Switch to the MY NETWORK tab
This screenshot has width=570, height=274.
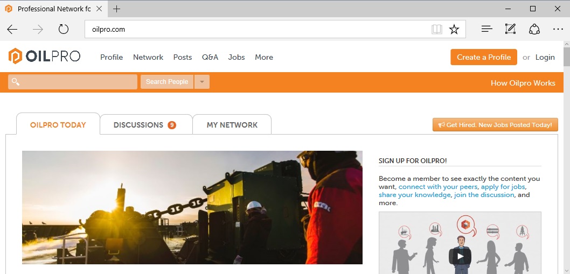coord(232,125)
